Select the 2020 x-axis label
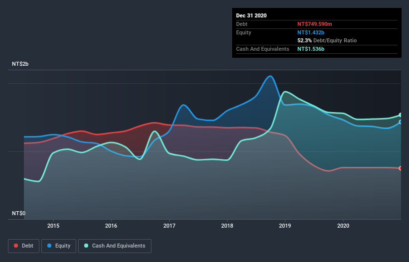The width and height of the screenshot is (409, 262). click(x=343, y=226)
